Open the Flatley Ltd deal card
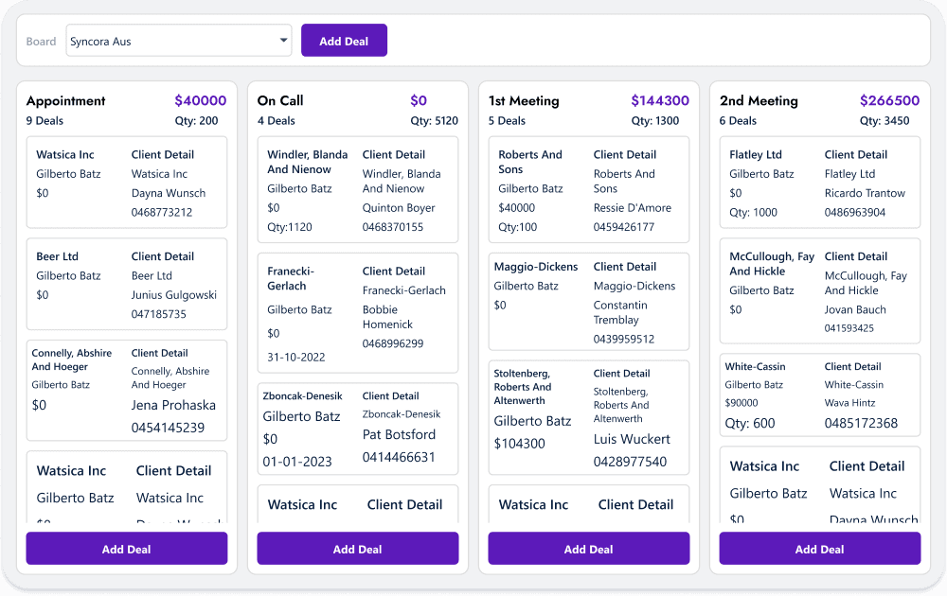The width and height of the screenshot is (947, 596). point(819,183)
